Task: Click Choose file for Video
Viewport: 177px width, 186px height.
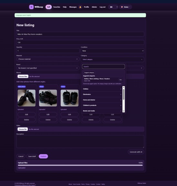Action: tap(23, 129)
